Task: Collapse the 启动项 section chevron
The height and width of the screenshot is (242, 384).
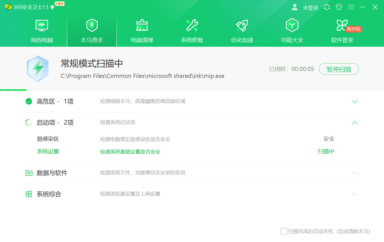Action: point(355,122)
